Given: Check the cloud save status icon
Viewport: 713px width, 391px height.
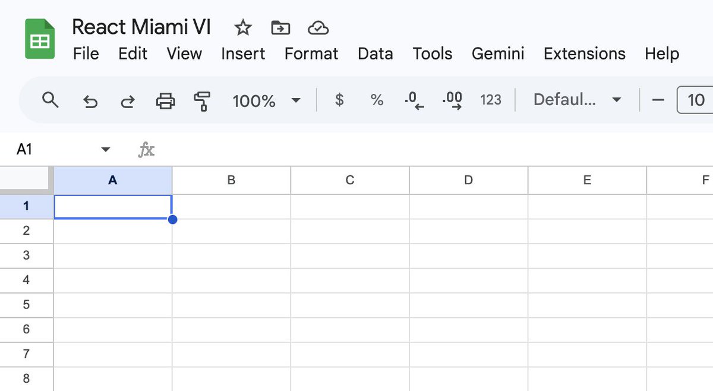Looking at the screenshot, I should click(x=318, y=27).
